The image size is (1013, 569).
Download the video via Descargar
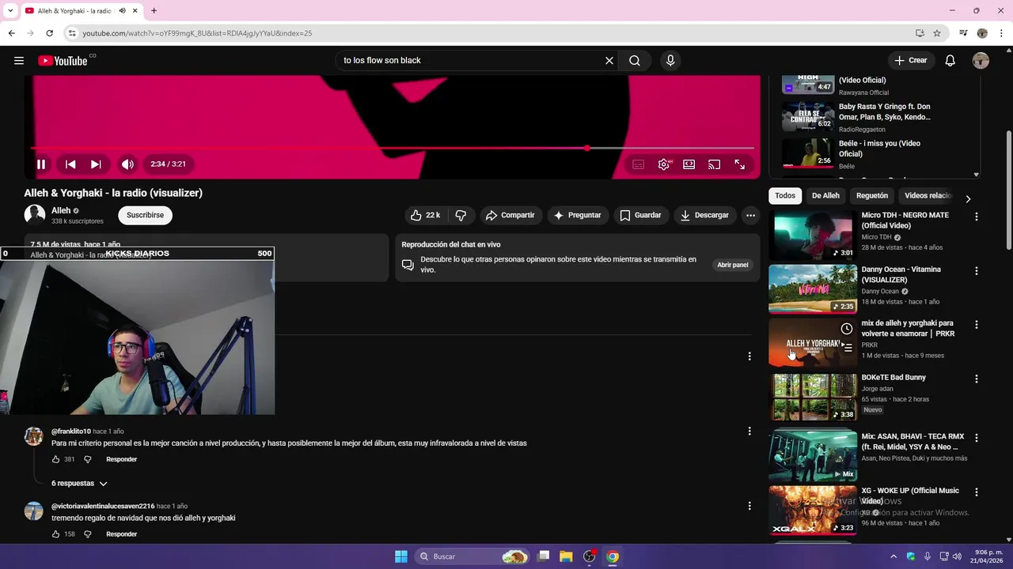pos(704,215)
